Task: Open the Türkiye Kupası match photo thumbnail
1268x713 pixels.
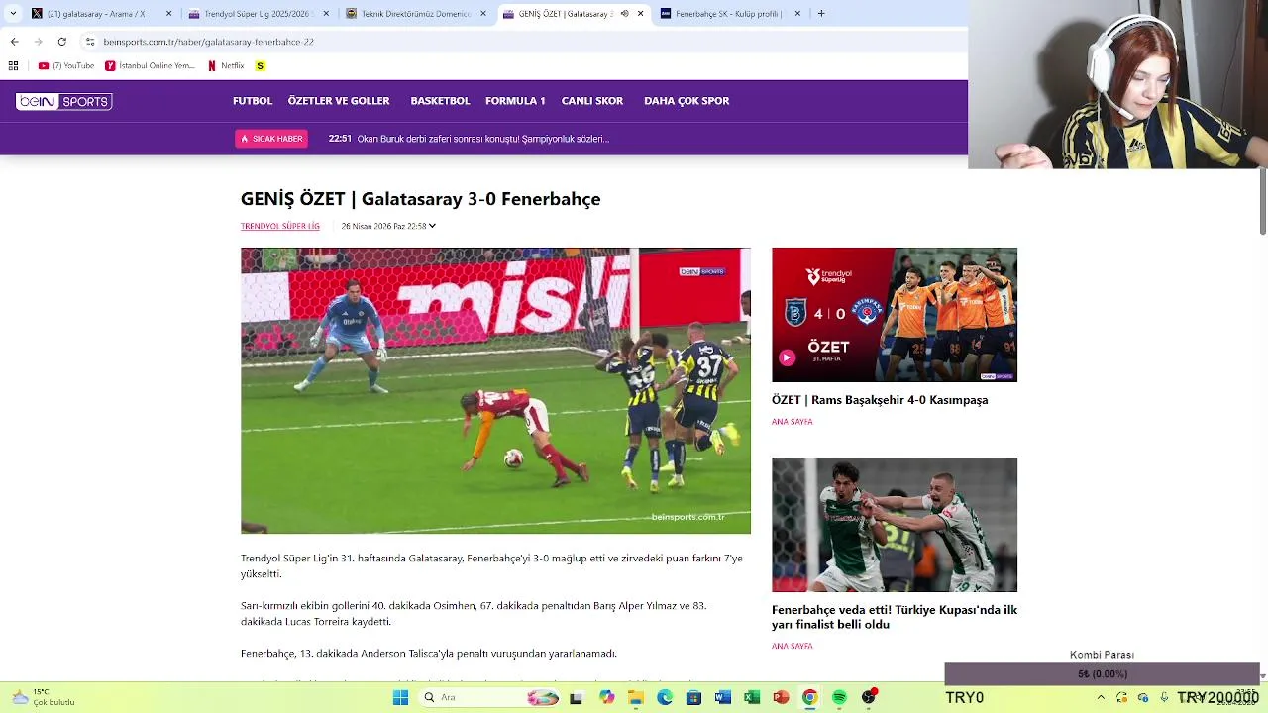Action: tap(895, 525)
